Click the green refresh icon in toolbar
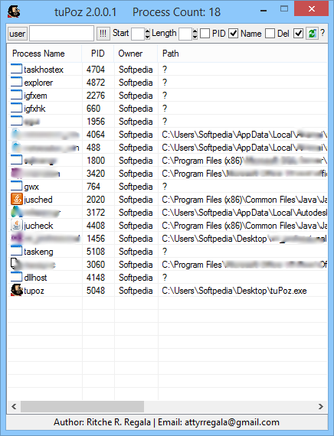The height and width of the screenshot is (436, 334). tap(312, 34)
